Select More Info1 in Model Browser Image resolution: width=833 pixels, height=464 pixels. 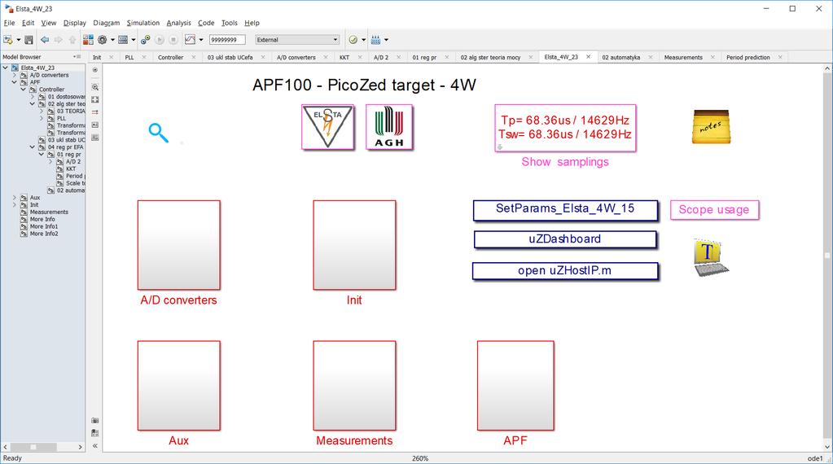pyautogui.click(x=43, y=226)
